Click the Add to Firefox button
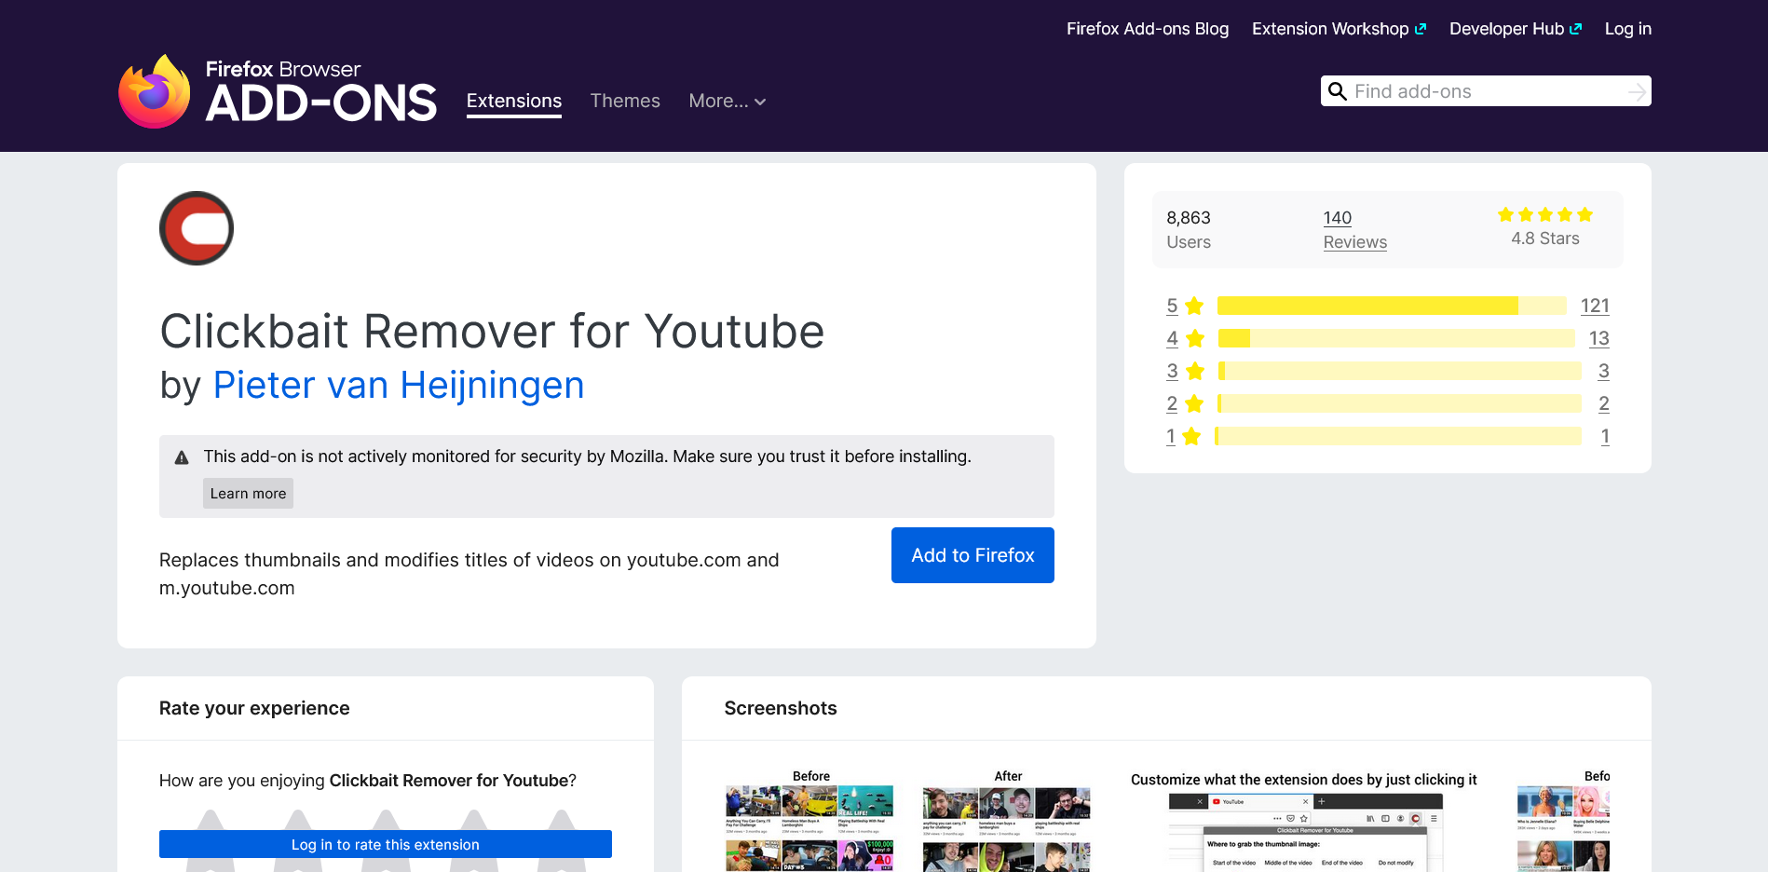This screenshot has height=872, width=1768. pyautogui.click(x=972, y=555)
